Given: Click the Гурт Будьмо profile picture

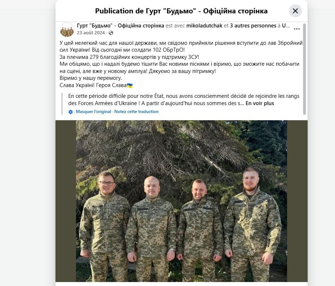Looking at the screenshot, I should tap(67, 30).
